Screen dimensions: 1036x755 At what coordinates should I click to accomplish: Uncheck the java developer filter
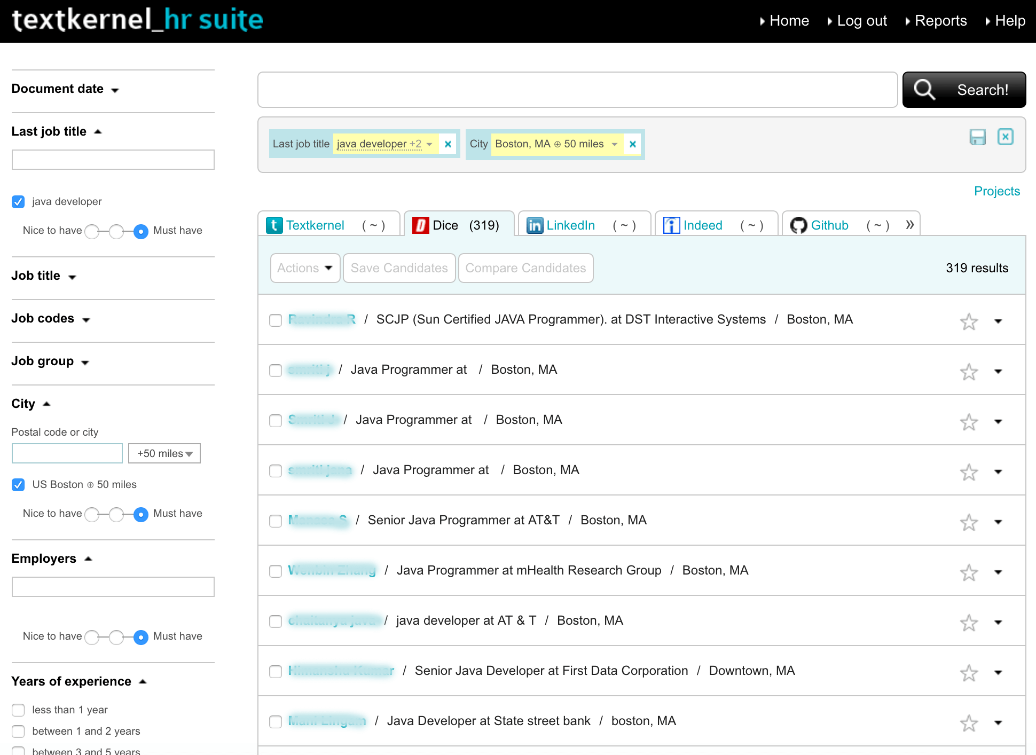[x=18, y=202]
